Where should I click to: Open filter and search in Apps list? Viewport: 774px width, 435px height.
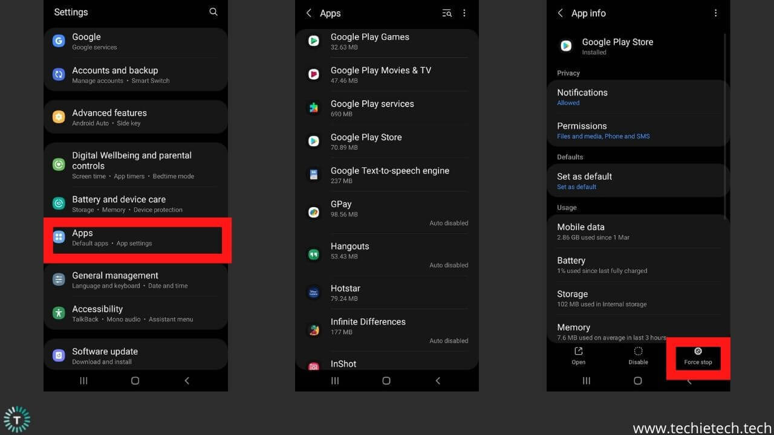tap(447, 13)
